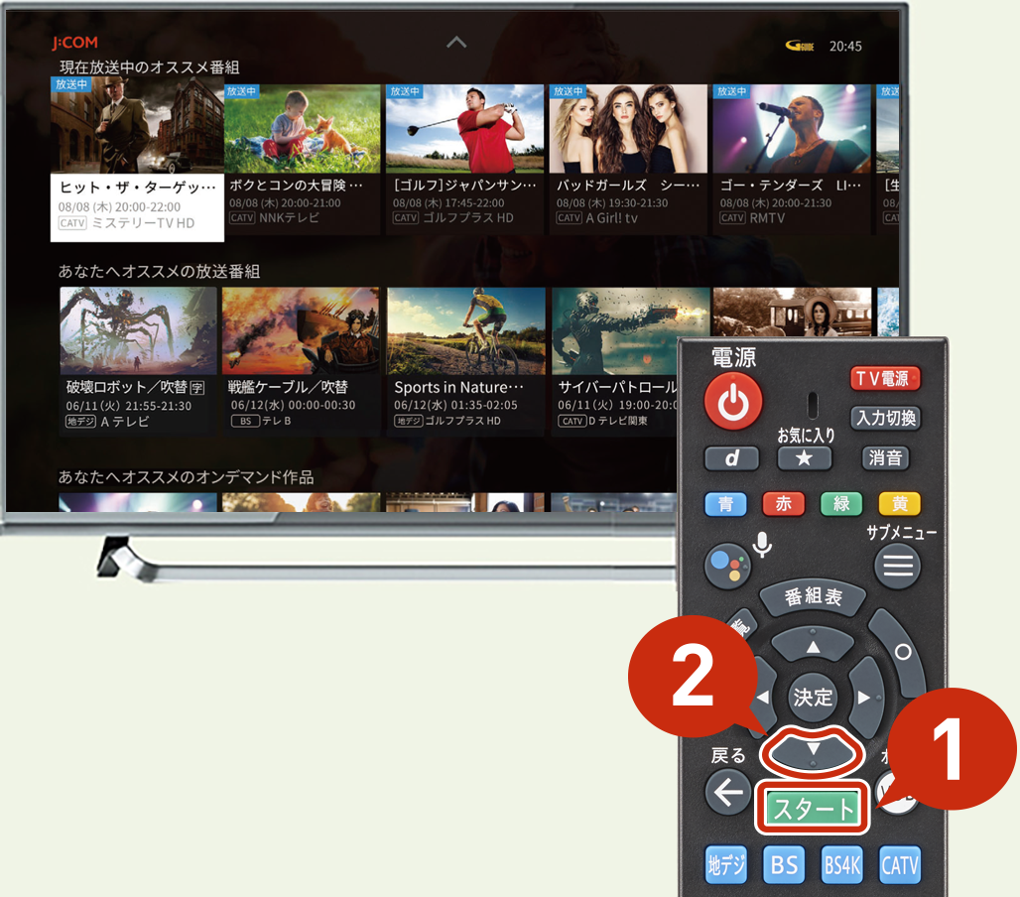
Task: Open ボクとコンの大冒険 program thumbnail
Action: (x=303, y=129)
